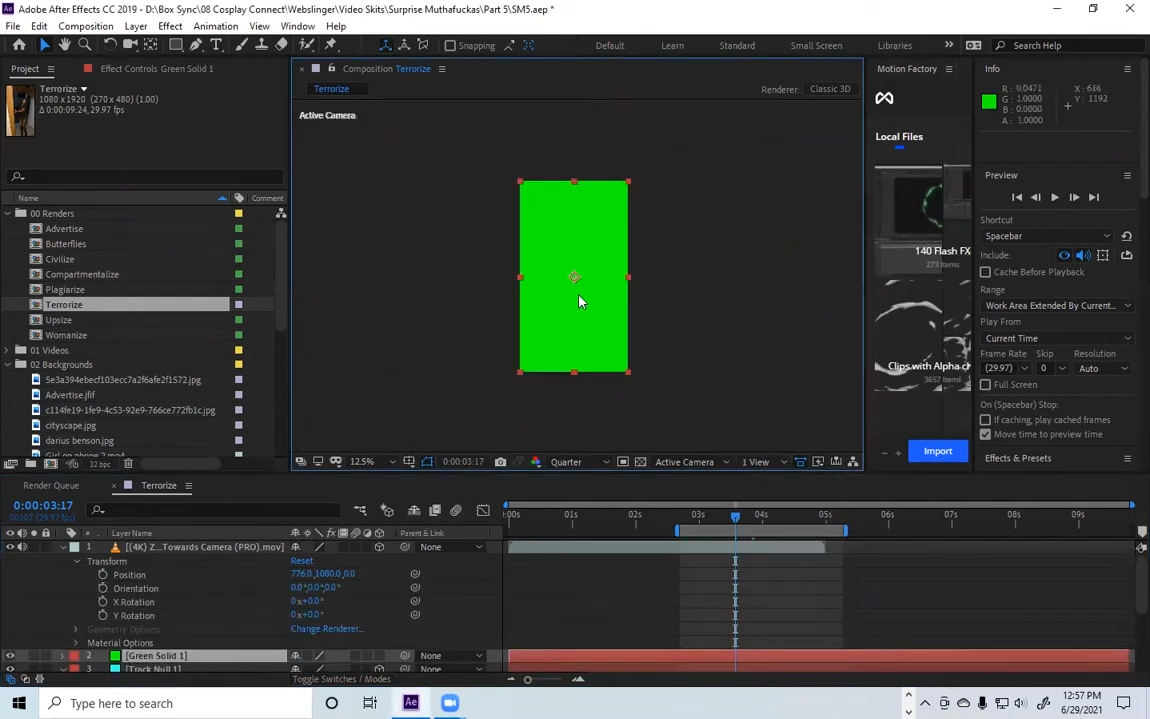Screen dimensions: 1150x719
Task: Click the Change Renderer link
Action: [326, 629]
